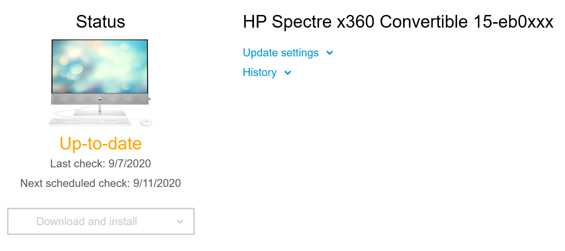This screenshot has height=251, width=565.
Task: Click the Next scheduled check text
Action: pos(101,183)
